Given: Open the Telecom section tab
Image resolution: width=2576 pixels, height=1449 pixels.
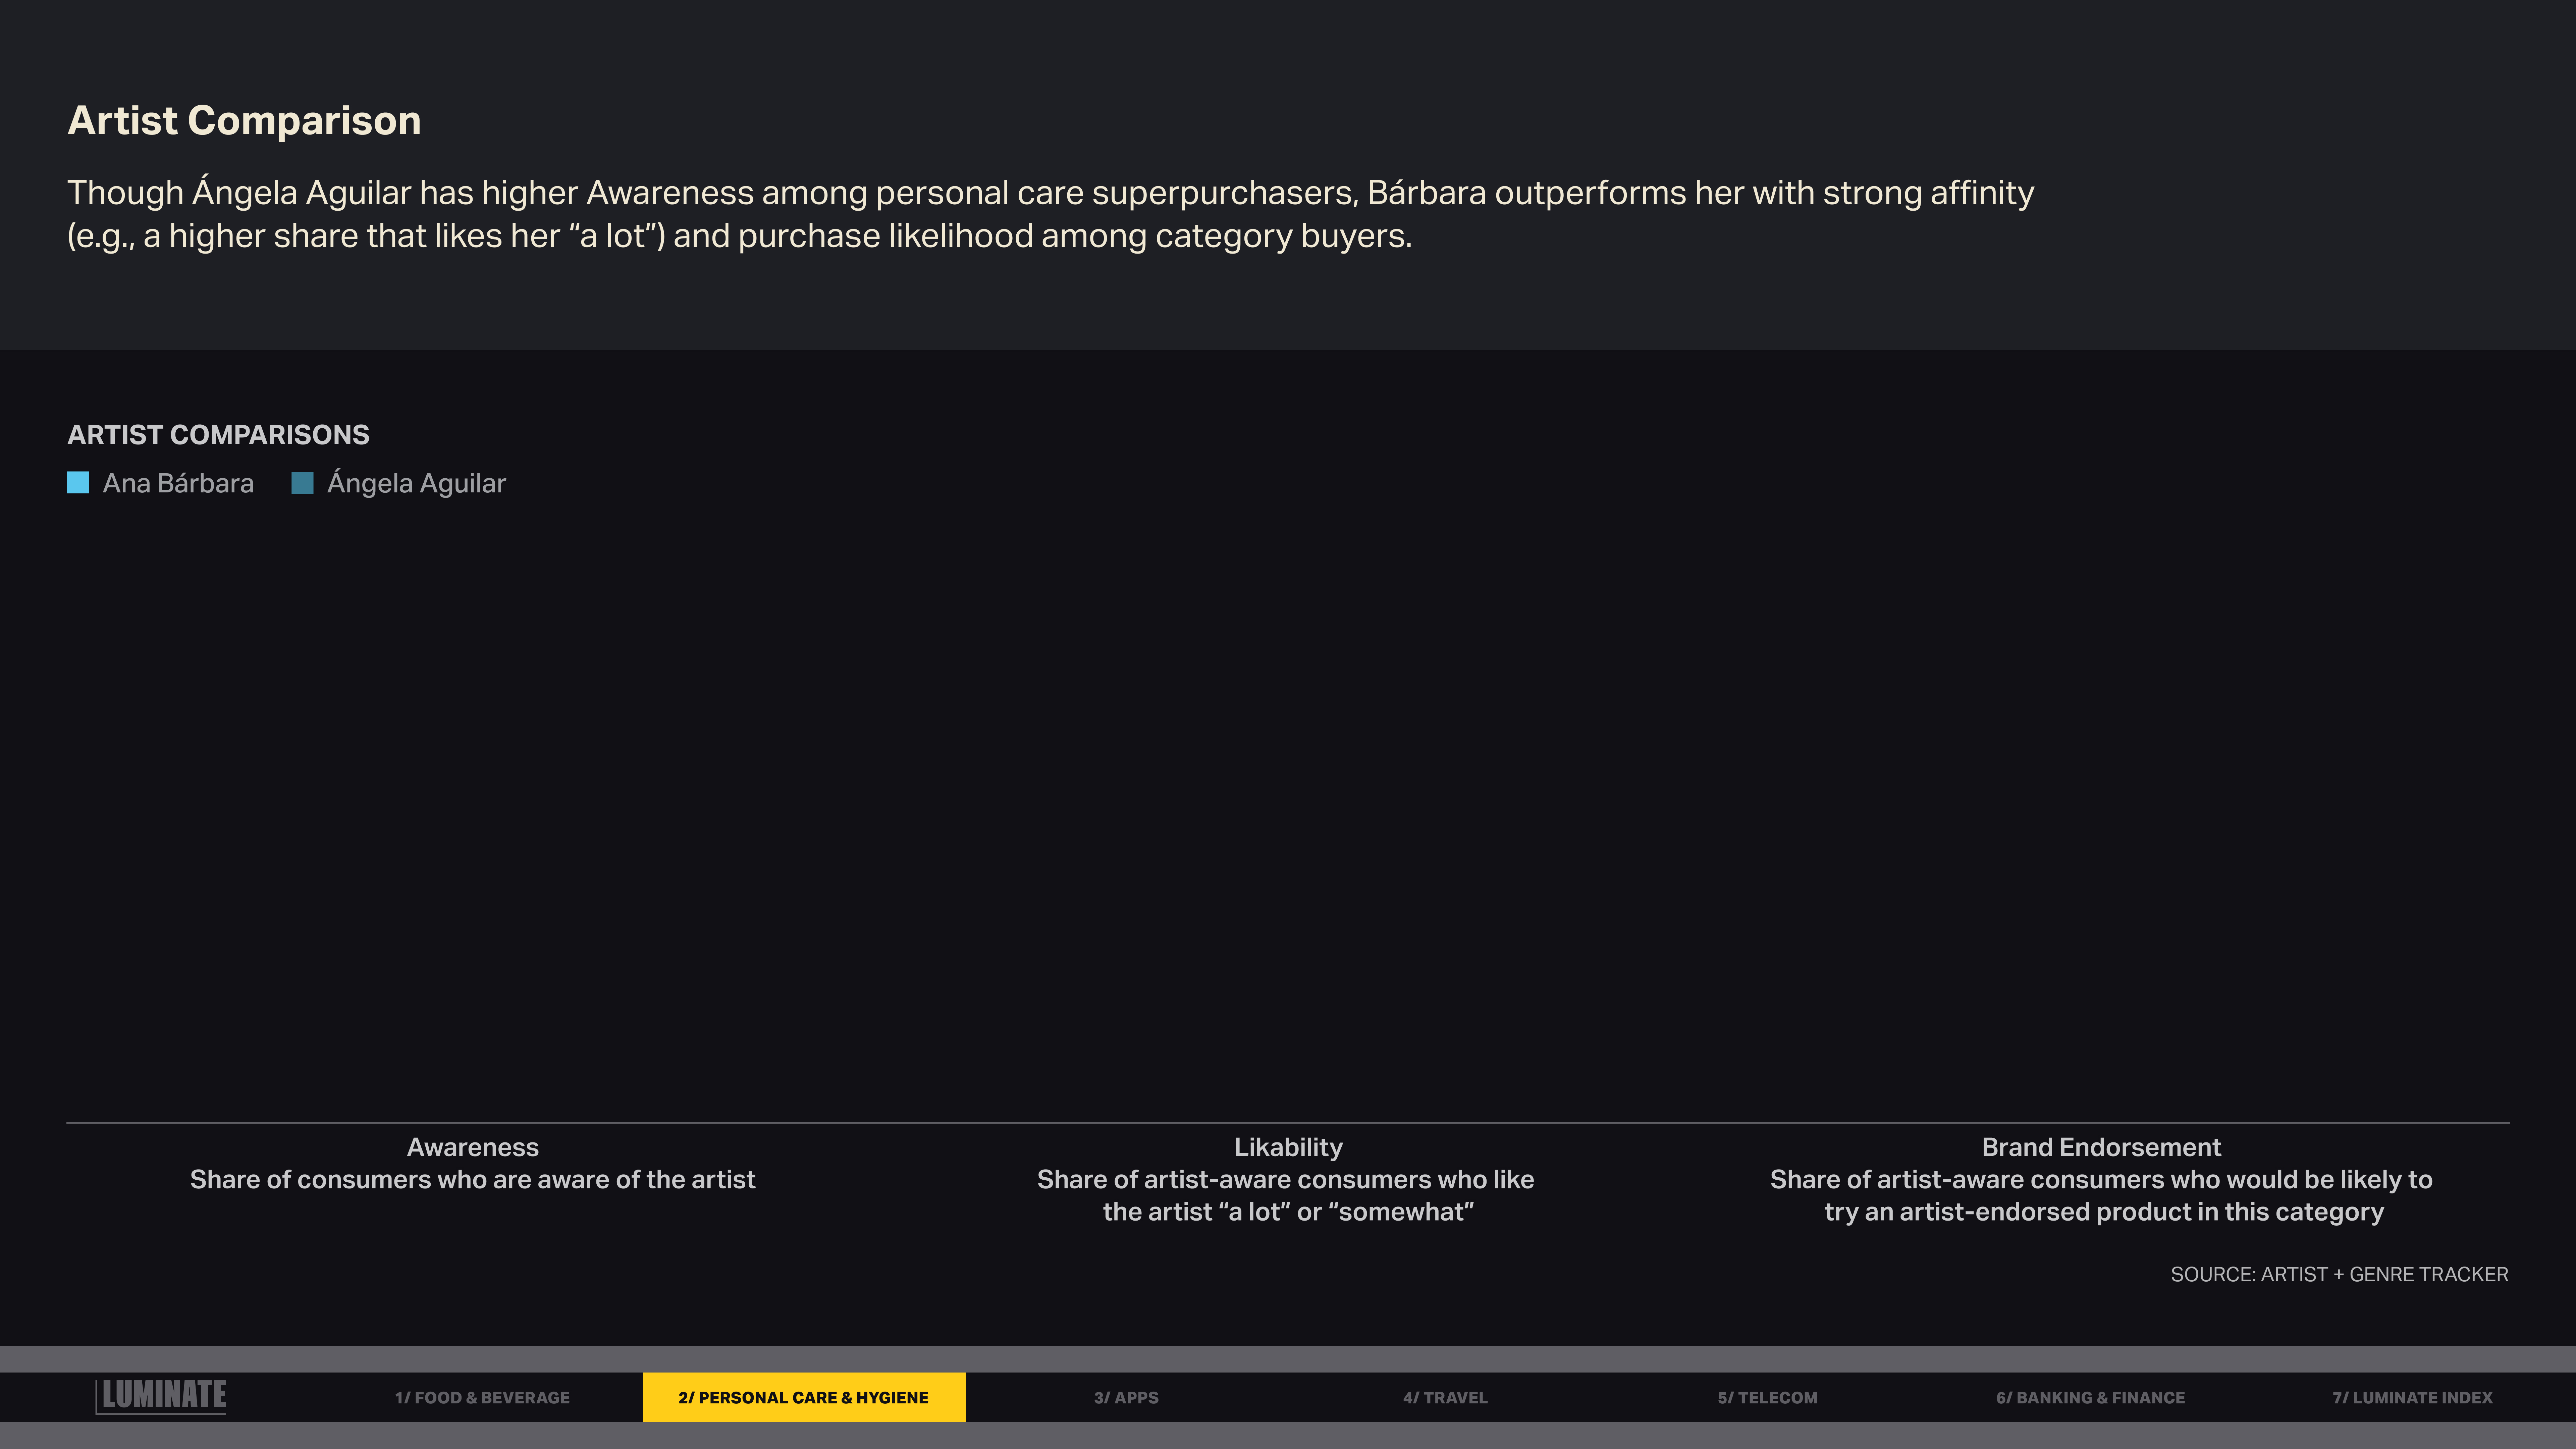Looking at the screenshot, I should point(1767,1397).
